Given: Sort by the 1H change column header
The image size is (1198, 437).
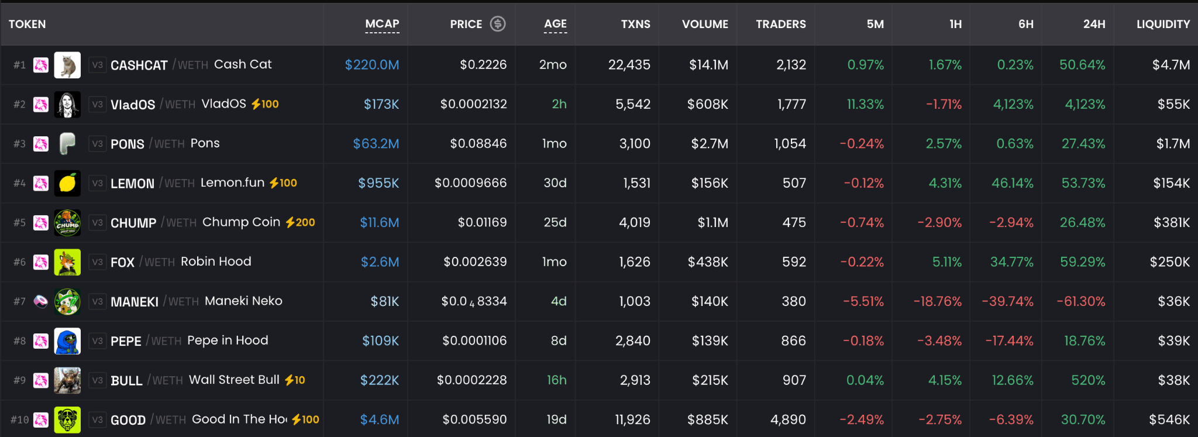Looking at the screenshot, I should coord(955,24).
